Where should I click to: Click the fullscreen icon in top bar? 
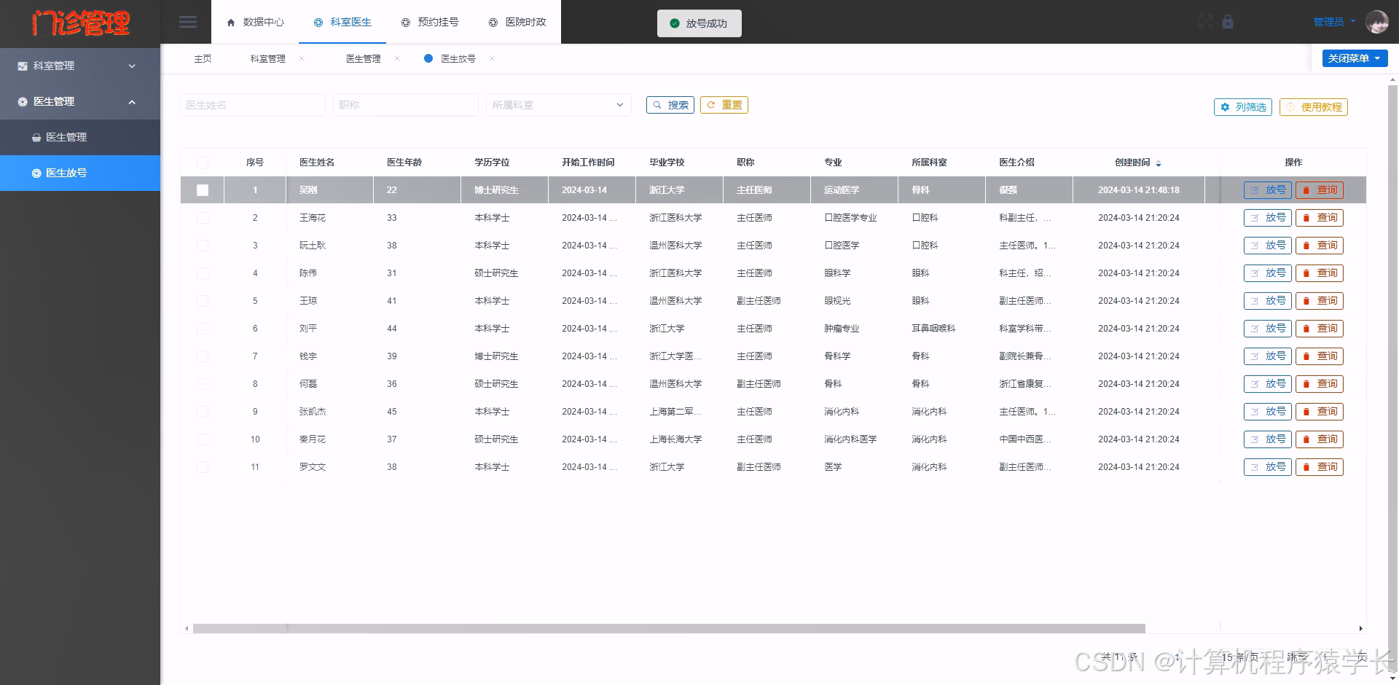click(1206, 22)
